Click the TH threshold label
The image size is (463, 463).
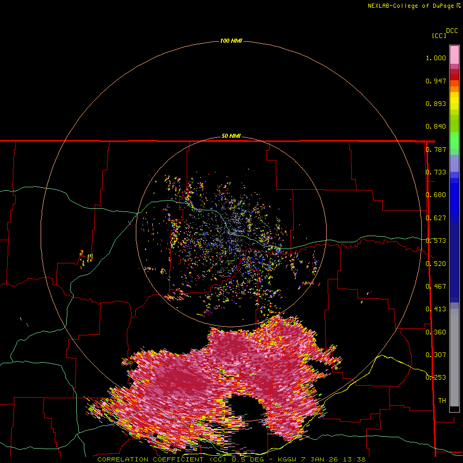pos(442,401)
